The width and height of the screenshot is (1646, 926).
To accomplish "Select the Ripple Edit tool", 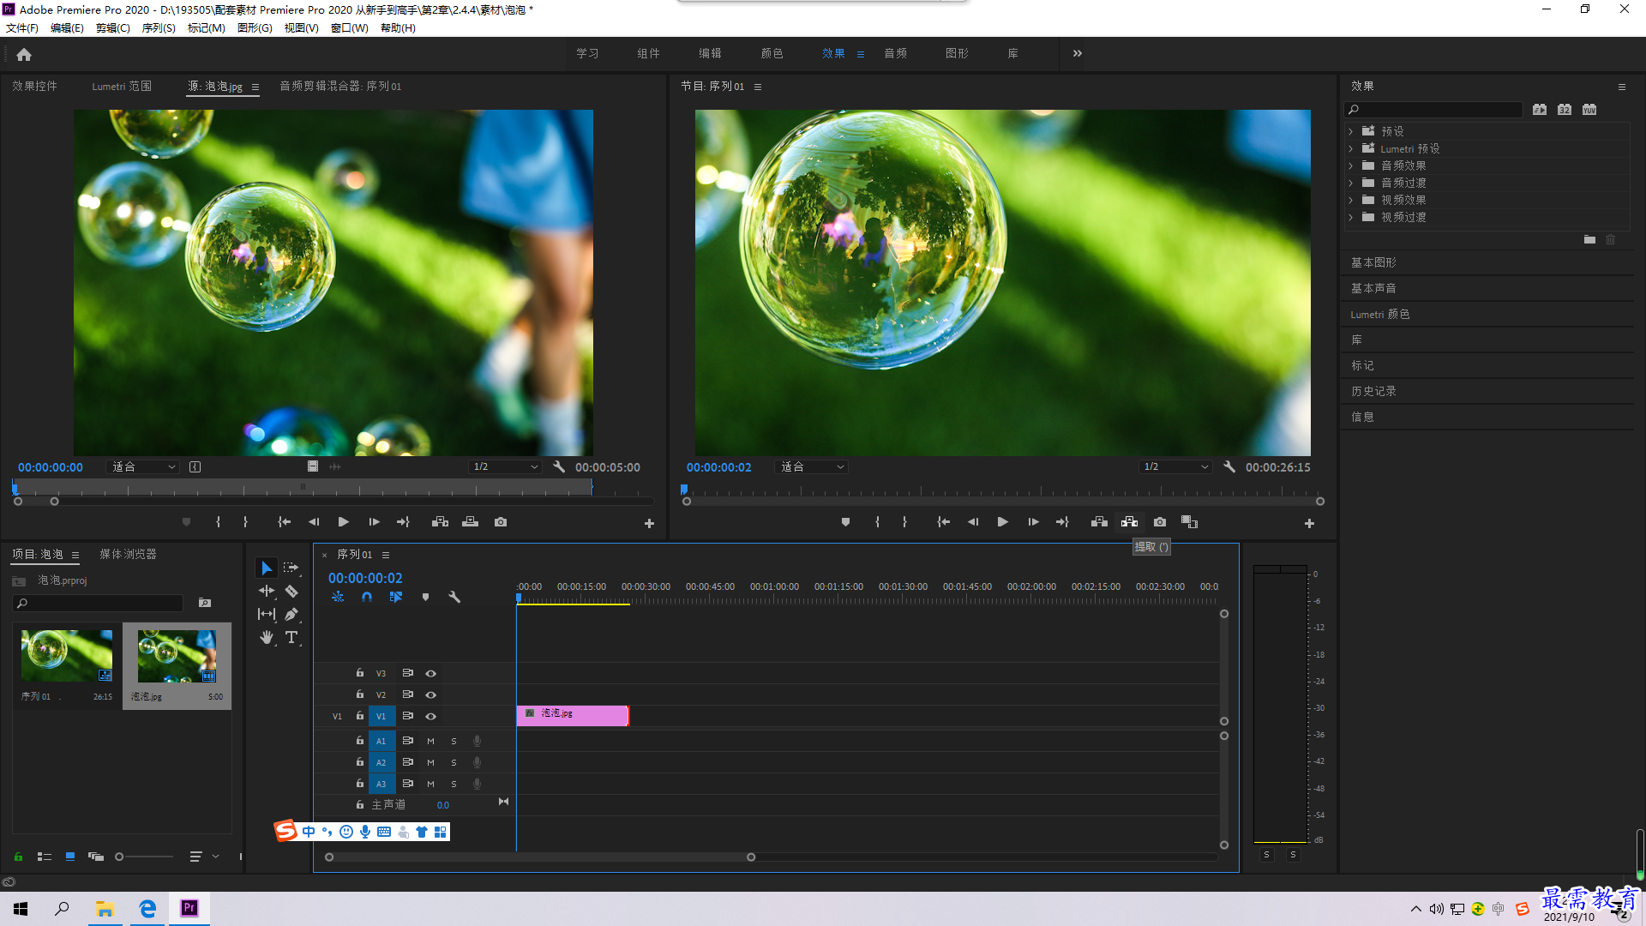I will click(x=267, y=591).
